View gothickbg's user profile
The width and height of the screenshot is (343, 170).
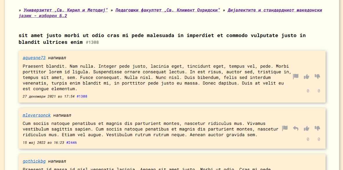34,161
